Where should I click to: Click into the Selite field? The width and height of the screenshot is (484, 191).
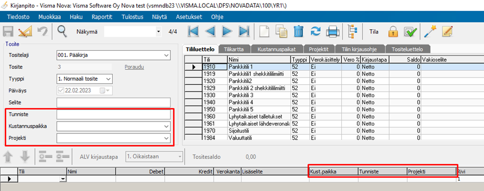click(114, 102)
